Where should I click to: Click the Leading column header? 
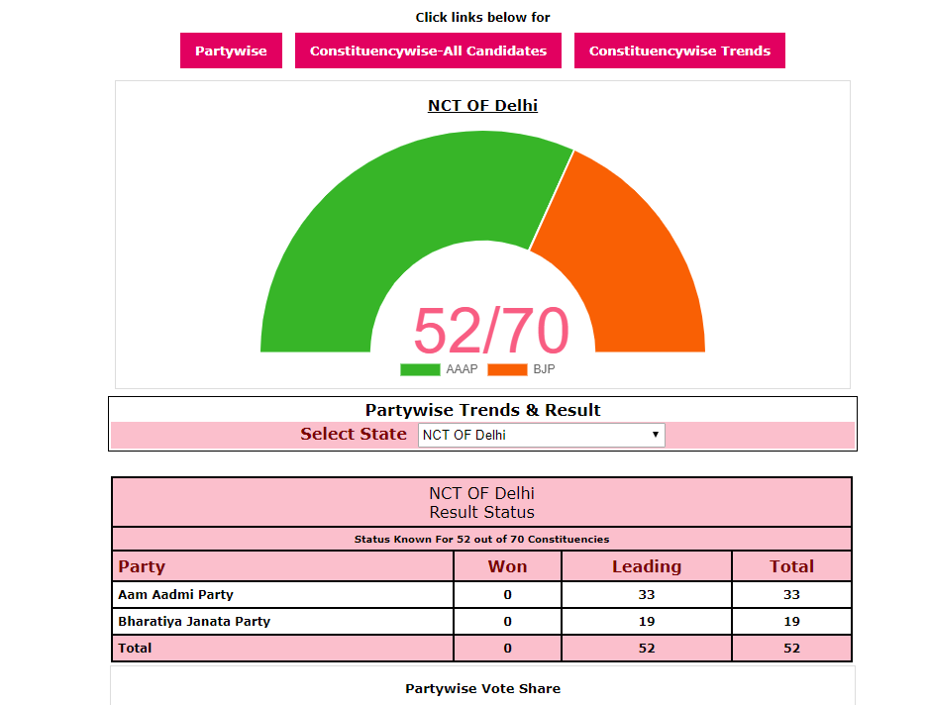tap(647, 566)
